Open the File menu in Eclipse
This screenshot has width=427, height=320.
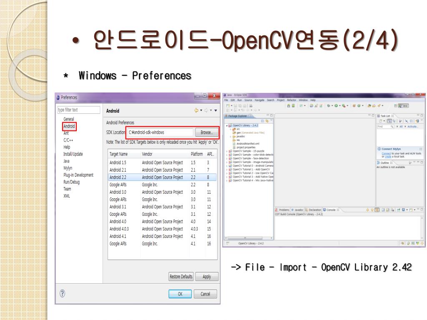click(226, 100)
